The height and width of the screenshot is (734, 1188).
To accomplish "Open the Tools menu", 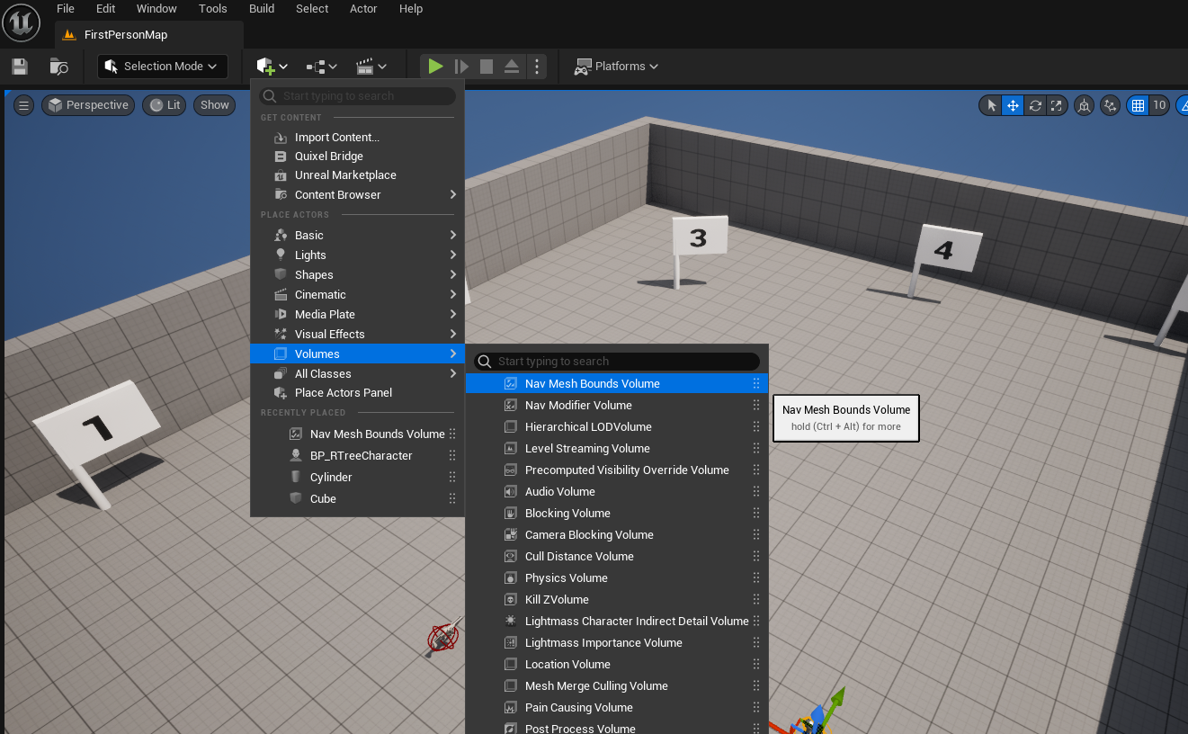I will coord(213,9).
